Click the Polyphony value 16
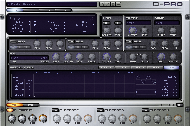This screenshot has height=126, width=190. (93, 25)
